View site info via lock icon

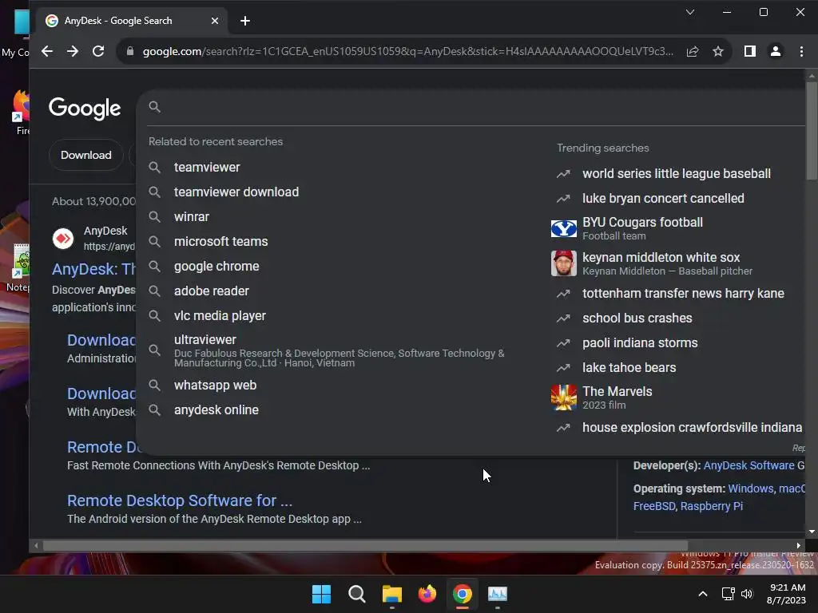130,51
